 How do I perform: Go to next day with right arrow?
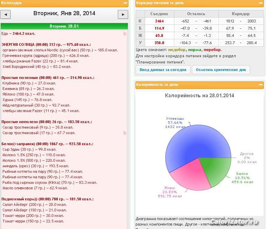pyautogui.click(x=123, y=14)
